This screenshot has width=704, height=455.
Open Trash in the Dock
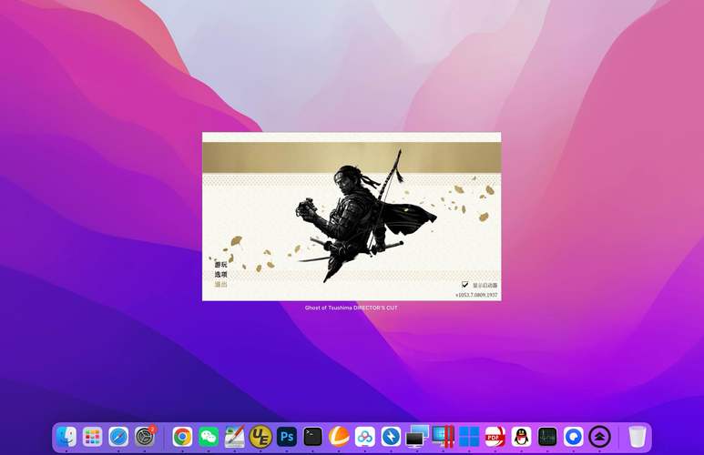point(637,436)
